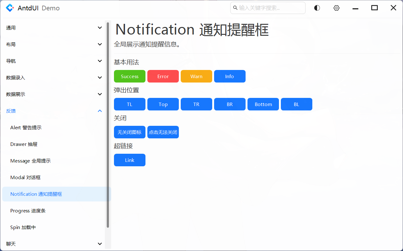Screen dimensions: 403x251
Task: Toggle dark mode with the contrast icon
Action: pos(317,8)
